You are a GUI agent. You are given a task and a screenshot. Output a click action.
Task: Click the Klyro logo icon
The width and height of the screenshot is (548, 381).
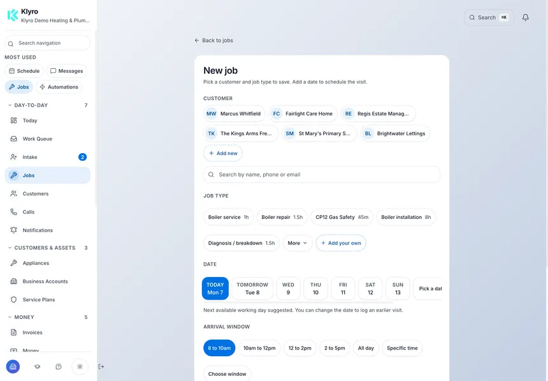(x=13, y=15)
